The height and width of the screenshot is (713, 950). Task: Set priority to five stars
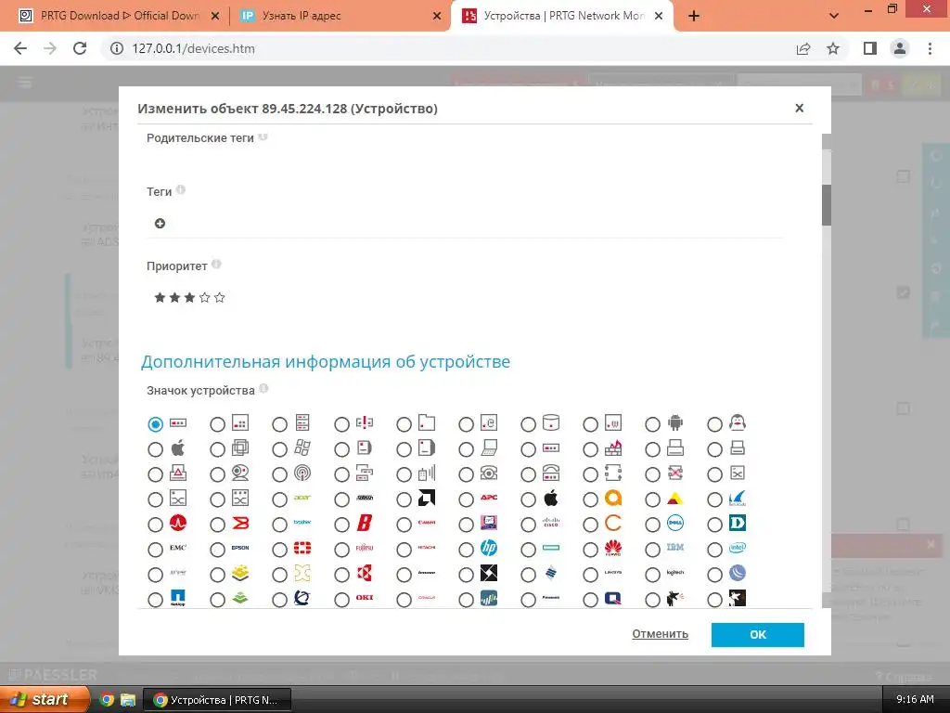219,298
